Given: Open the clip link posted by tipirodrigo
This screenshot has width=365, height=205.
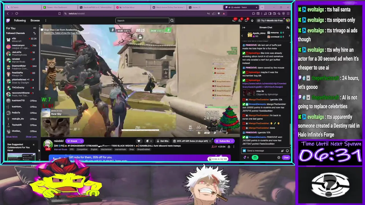Looking at the screenshot, I should tap(264, 85).
